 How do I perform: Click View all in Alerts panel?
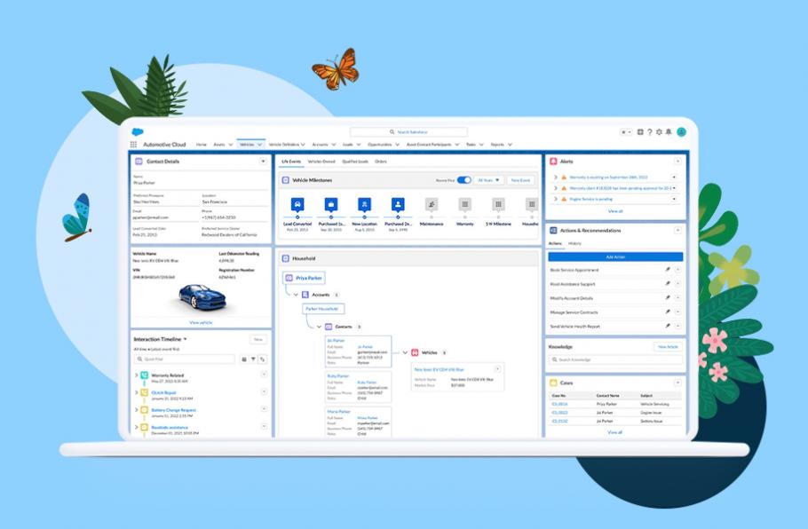tap(615, 211)
